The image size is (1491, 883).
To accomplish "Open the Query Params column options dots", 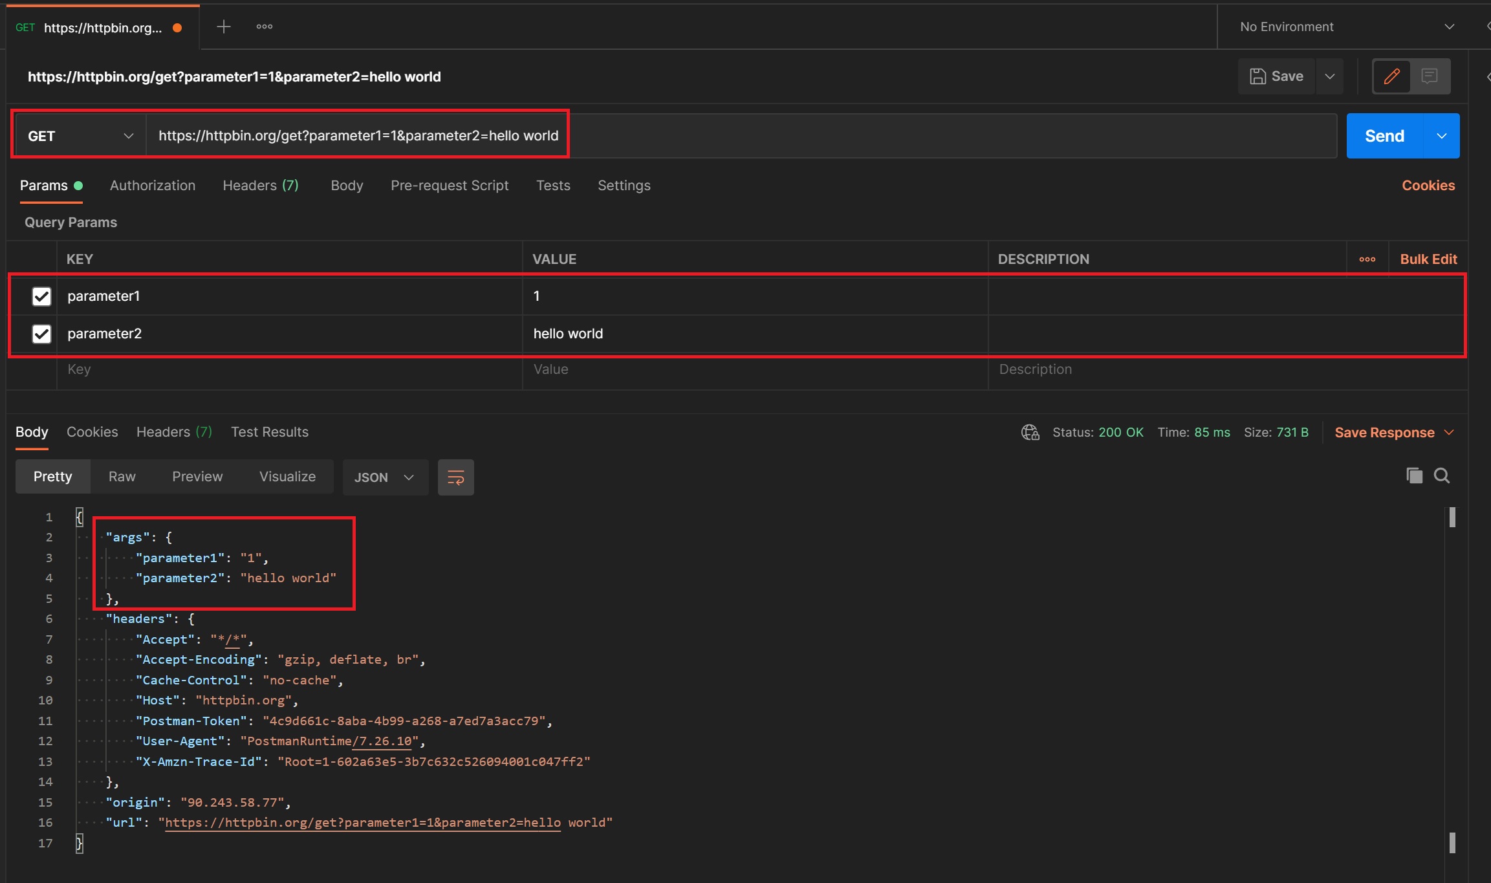I will tap(1367, 259).
